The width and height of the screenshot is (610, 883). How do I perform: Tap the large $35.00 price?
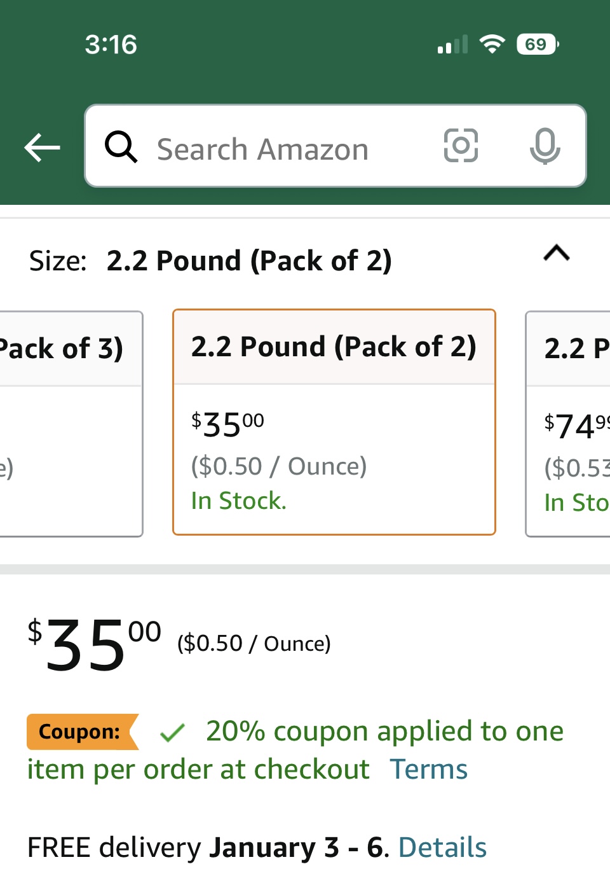coord(94,644)
